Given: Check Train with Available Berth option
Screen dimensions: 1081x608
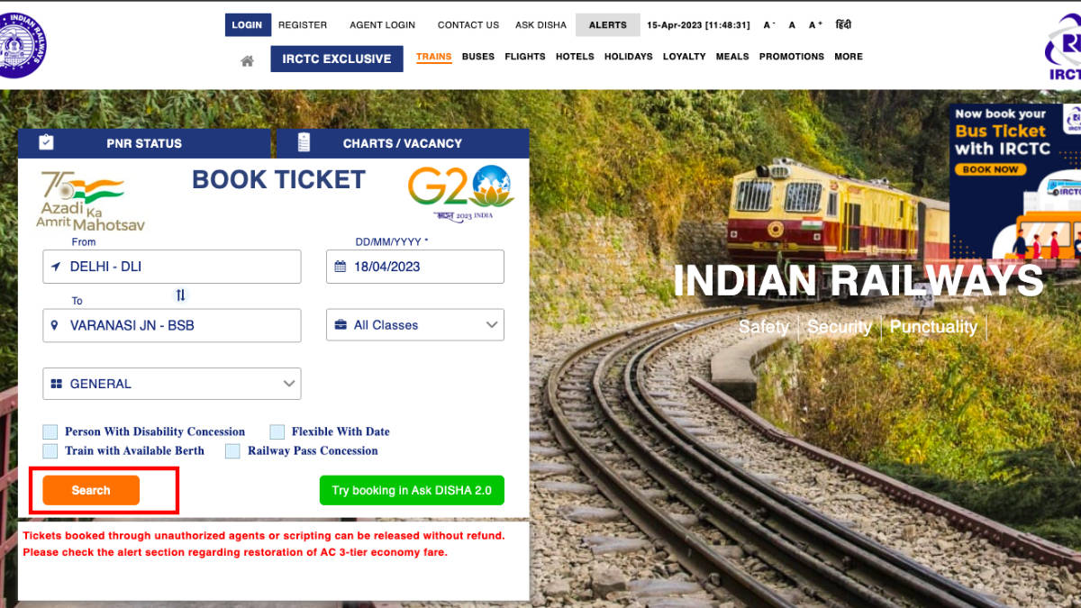Looking at the screenshot, I should tap(50, 451).
